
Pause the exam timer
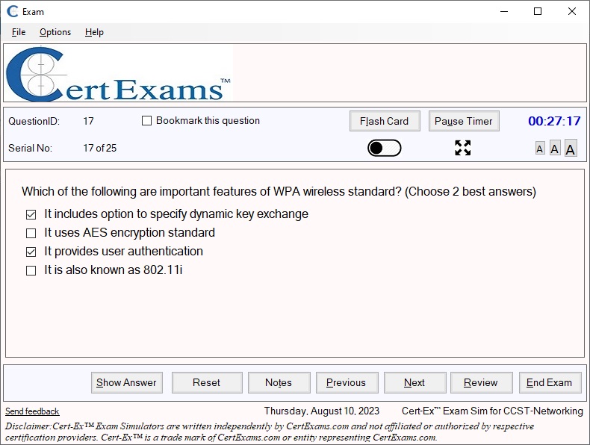(x=463, y=121)
